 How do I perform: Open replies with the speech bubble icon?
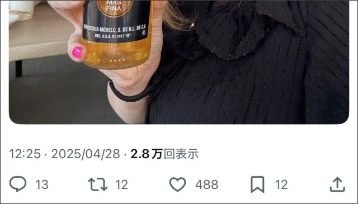(x=18, y=184)
